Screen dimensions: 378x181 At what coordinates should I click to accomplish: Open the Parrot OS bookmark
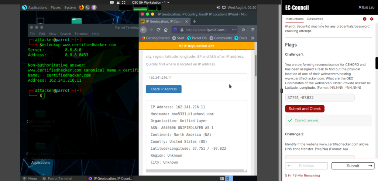(x=197, y=38)
